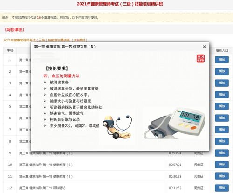This screenshot has width=233, height=193.
Task: Click duration 00:31:52
Action: (175, 188)
